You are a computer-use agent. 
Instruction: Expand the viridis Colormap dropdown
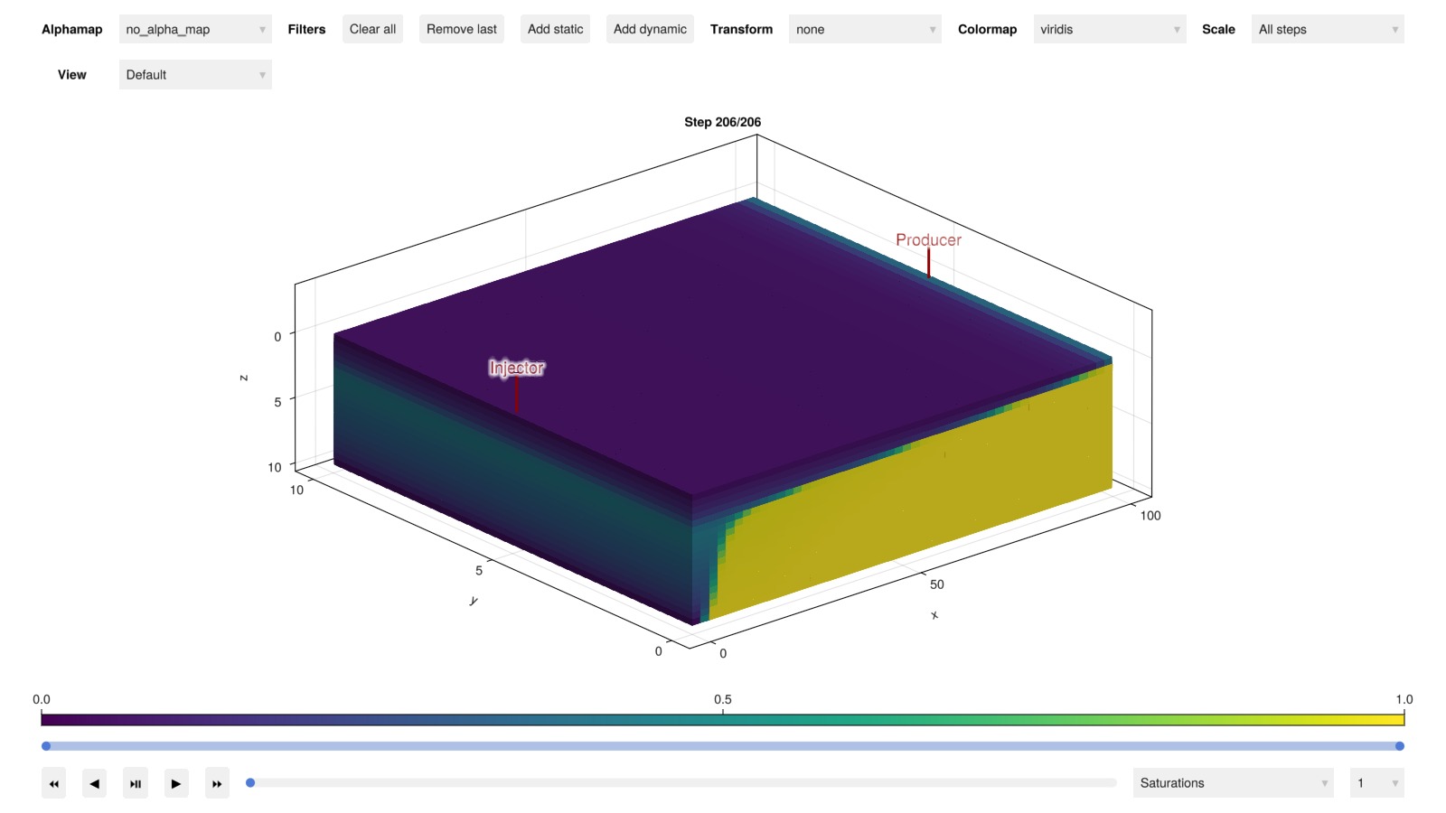pos(1109,30)
